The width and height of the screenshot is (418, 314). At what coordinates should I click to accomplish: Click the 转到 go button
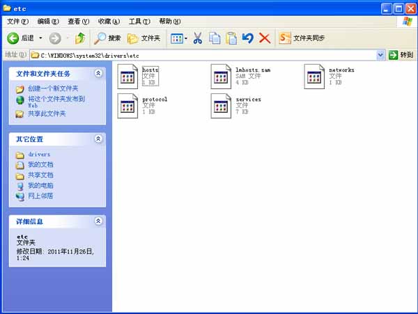pyautogui.click(x=401, y=55)
